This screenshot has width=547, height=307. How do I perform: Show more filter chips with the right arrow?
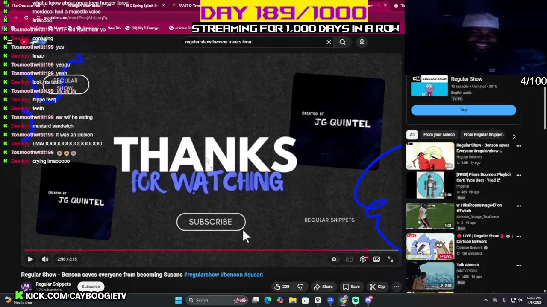click(x=514, y=136)
